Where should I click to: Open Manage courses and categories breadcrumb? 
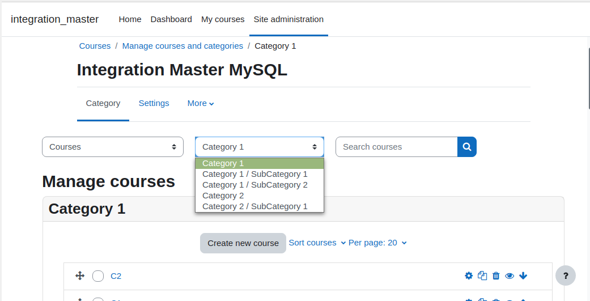click(x=182, y=46)
